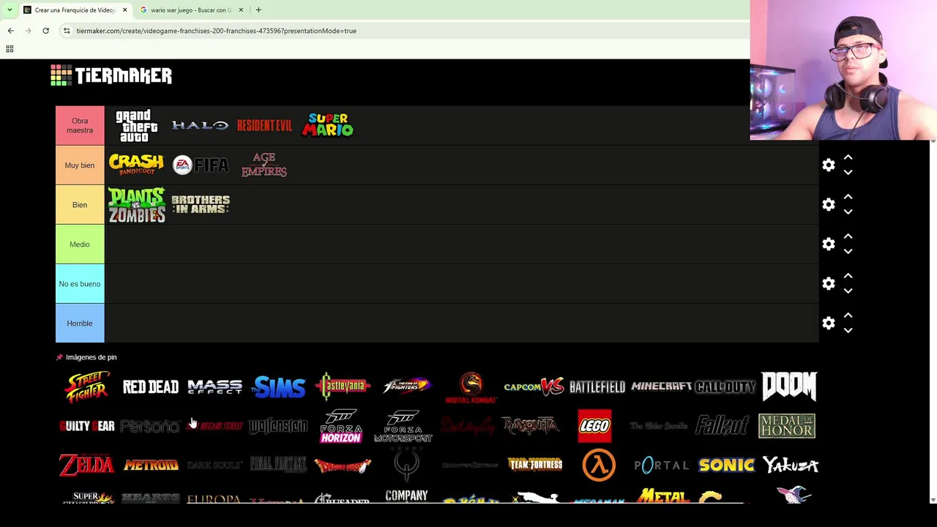The image size is (937, 527).
Task: Move Bien row down
Action: [x=848, y=212]
